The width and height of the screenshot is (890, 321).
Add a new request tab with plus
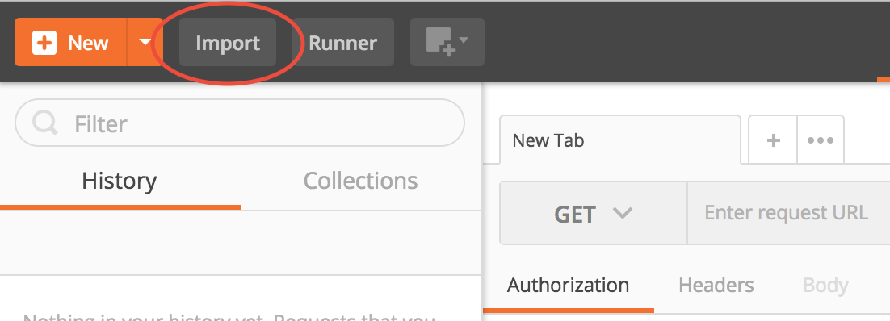pos(773,140)
